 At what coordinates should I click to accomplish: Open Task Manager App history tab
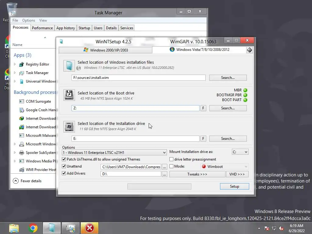coord(66,28)
